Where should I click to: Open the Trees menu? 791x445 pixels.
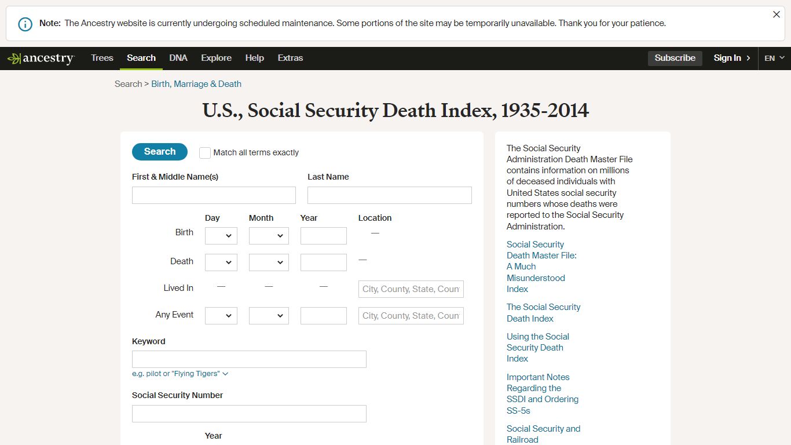click(x=102, y=58)
